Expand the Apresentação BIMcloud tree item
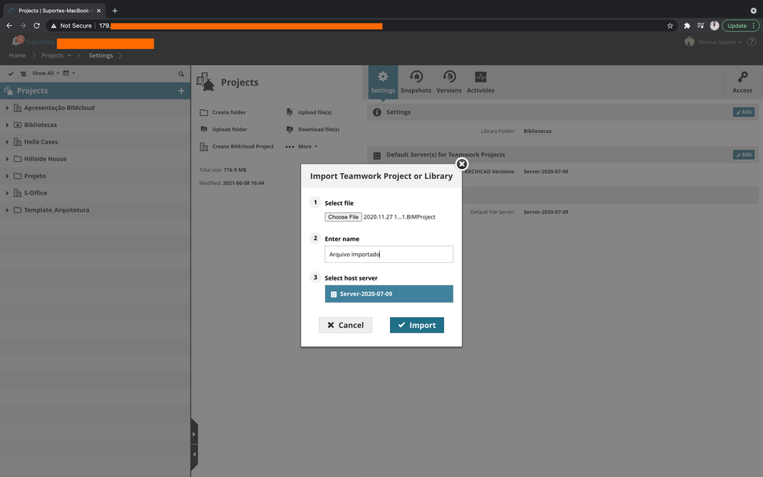 (8, 108)
